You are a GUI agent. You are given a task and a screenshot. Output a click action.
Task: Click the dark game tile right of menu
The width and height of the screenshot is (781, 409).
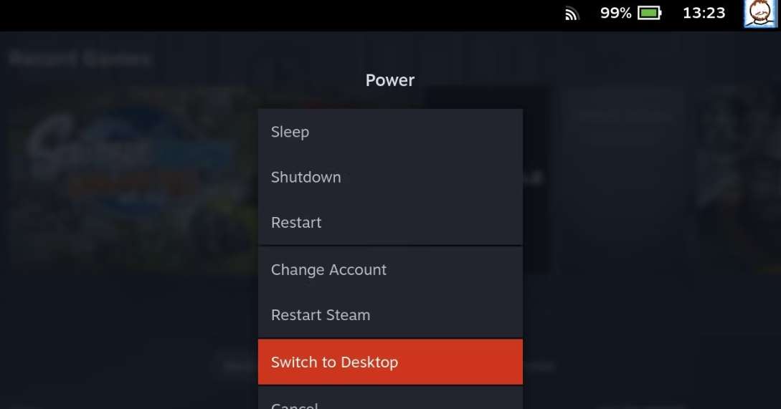coord(537,179)
